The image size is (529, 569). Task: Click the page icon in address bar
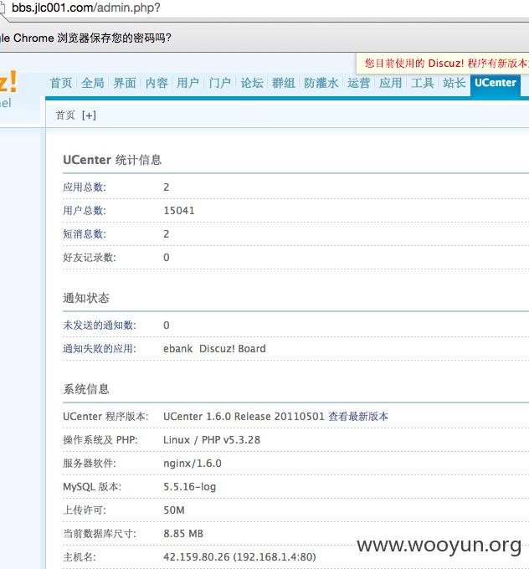(x=3, y=8)
